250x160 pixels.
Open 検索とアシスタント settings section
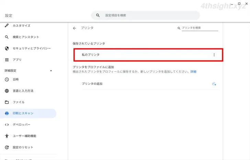tap(26, 37)
